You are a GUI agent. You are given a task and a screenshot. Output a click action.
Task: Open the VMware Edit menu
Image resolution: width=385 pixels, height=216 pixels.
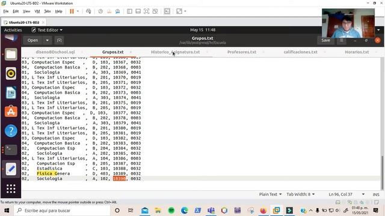tap(16, 11)
